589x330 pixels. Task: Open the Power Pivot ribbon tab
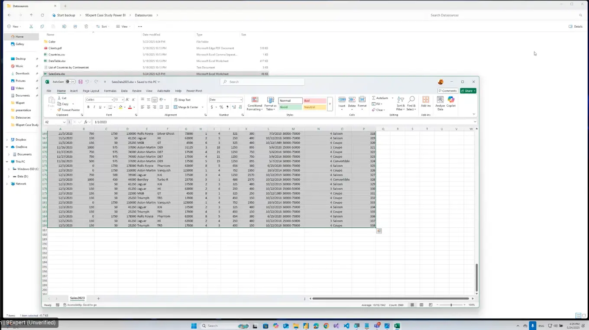tap(194, 91)
